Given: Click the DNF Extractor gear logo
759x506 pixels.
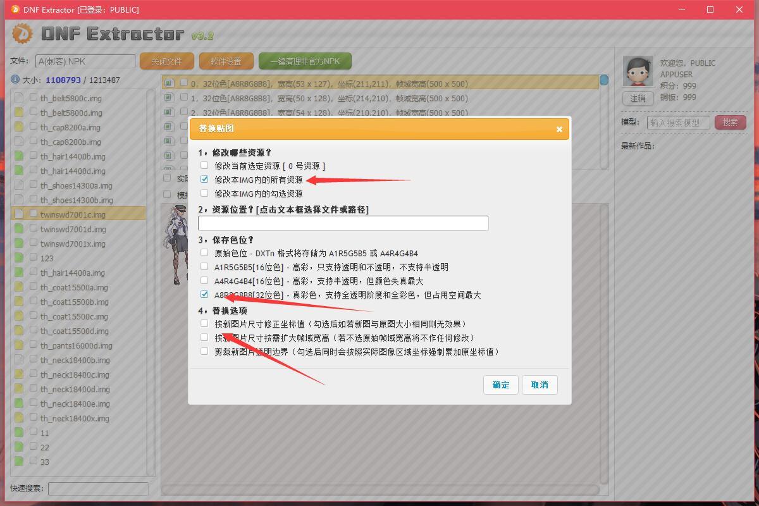Looking at the screenshot, I should [x=22, y=34].
